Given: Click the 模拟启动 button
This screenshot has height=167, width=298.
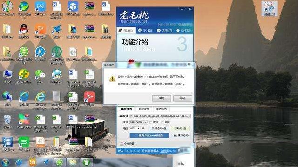Looking at the screenshot, I should (181, 135).
